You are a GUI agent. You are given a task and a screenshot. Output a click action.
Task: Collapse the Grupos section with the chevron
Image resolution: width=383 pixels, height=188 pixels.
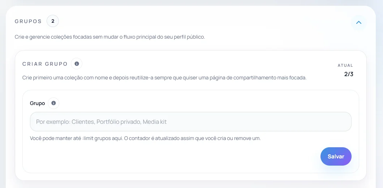pos(358,23)
